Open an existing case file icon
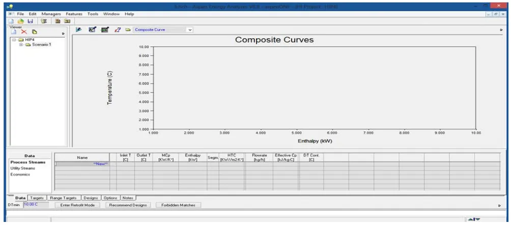The height and width of the screenshot is (225, 511). pos(20,21)
